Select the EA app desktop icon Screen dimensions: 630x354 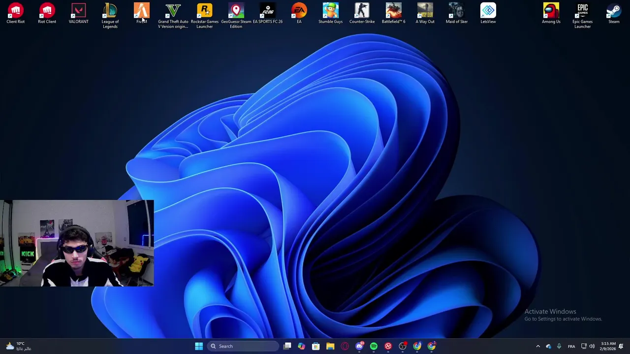(x=299, y=13)
